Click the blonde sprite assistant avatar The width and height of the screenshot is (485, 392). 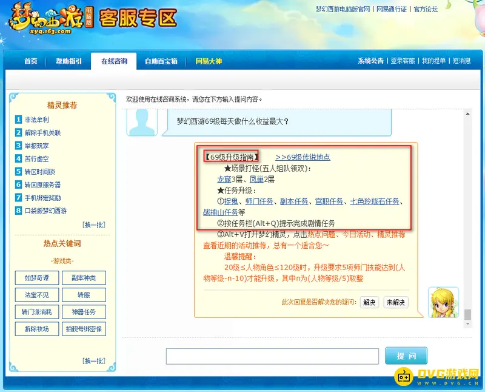tap(443, 302)
